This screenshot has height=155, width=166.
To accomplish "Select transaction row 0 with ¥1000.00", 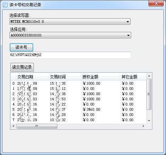I will pos(78,83).
